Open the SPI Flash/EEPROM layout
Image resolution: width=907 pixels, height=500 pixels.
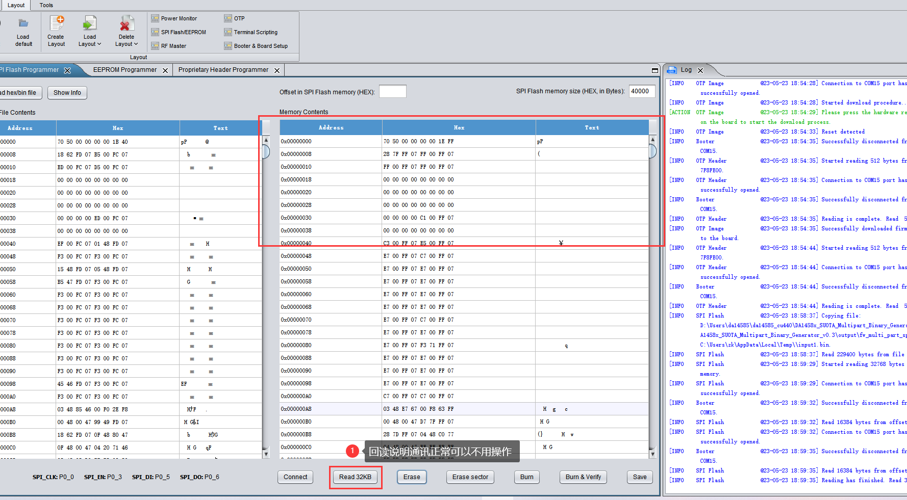click(179, 32)
